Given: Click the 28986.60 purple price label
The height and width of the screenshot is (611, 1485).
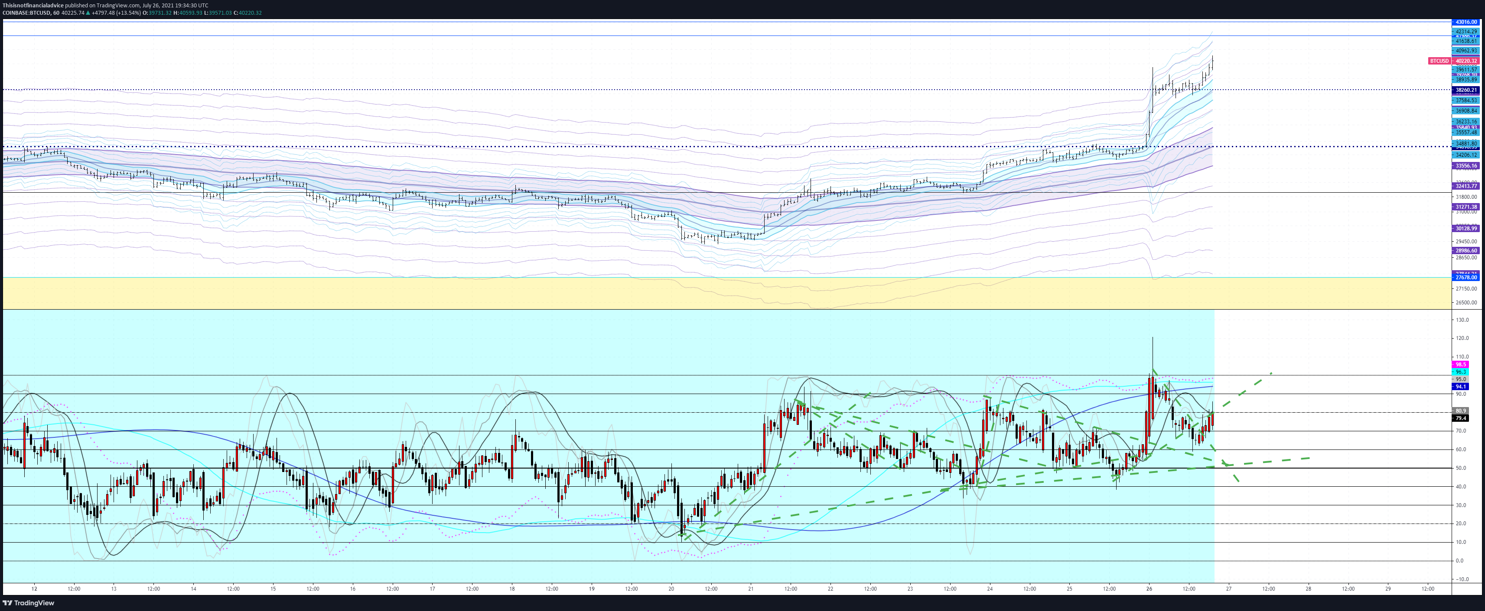Looking at the screenshot, I should coord(1466,250).
